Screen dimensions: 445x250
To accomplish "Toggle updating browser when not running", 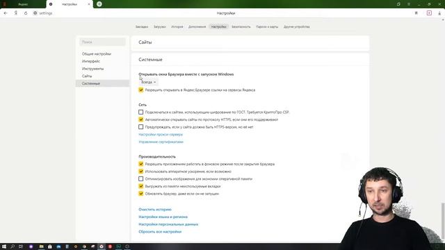I will point(140,193).
